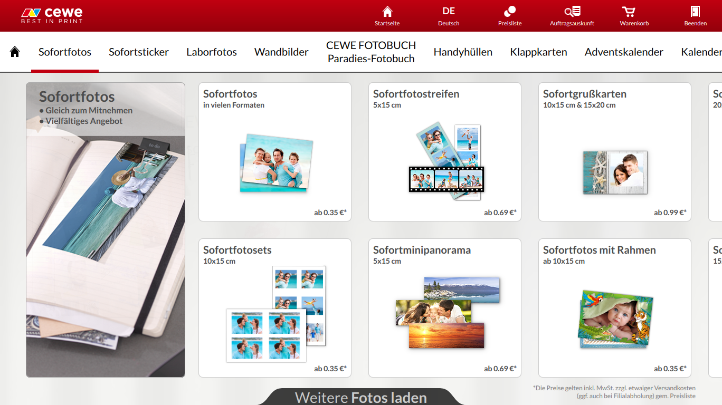Image resolution: width=722 pixels, height=405 pixels.
Task: Expand Weitere Fotos laden at the bottom
Action: tap(361, 397)
